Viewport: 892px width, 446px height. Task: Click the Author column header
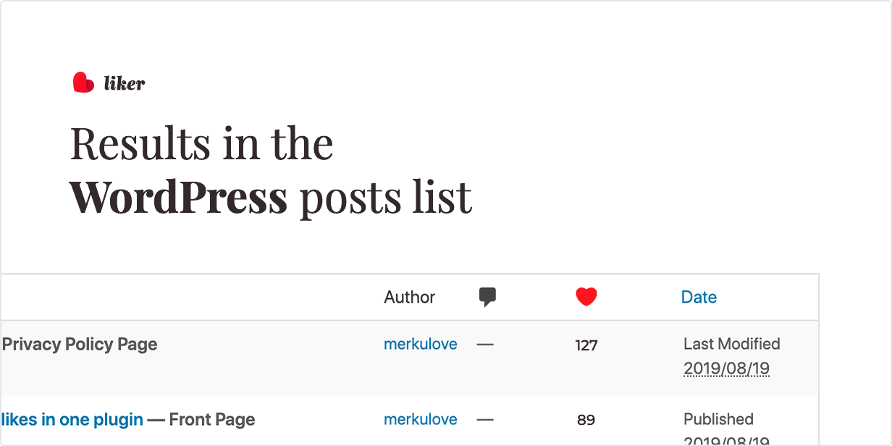click(409, 297)
